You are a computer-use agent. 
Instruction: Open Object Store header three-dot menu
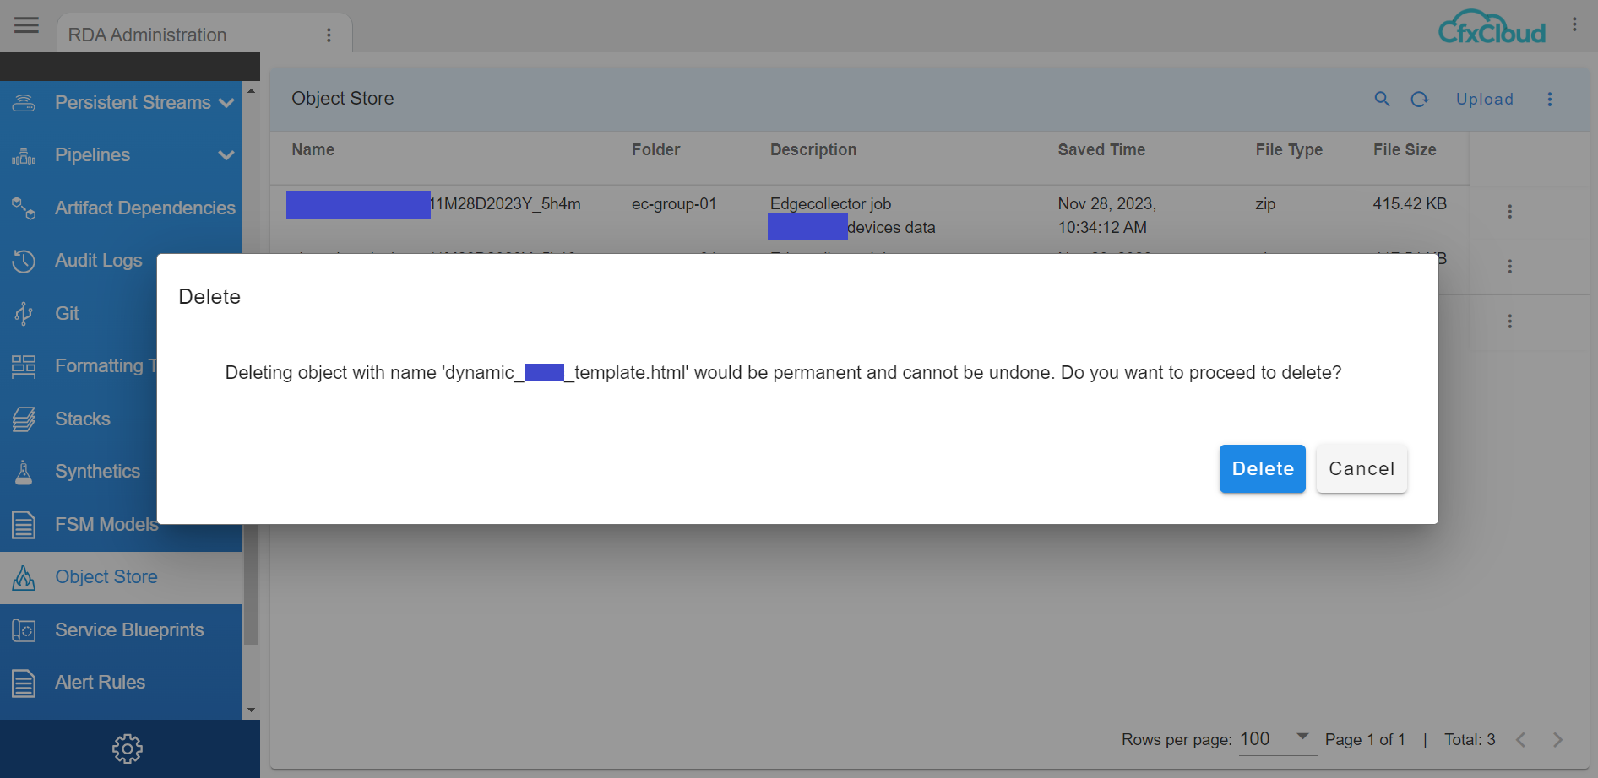1550,100
